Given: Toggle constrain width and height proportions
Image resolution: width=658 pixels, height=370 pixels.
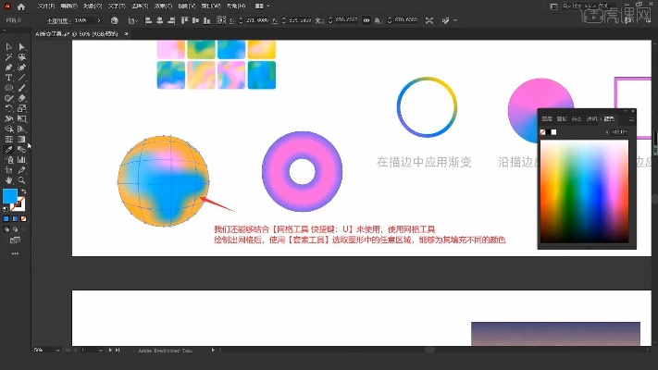Looking at the screenshot, I should tap(366, 20).
